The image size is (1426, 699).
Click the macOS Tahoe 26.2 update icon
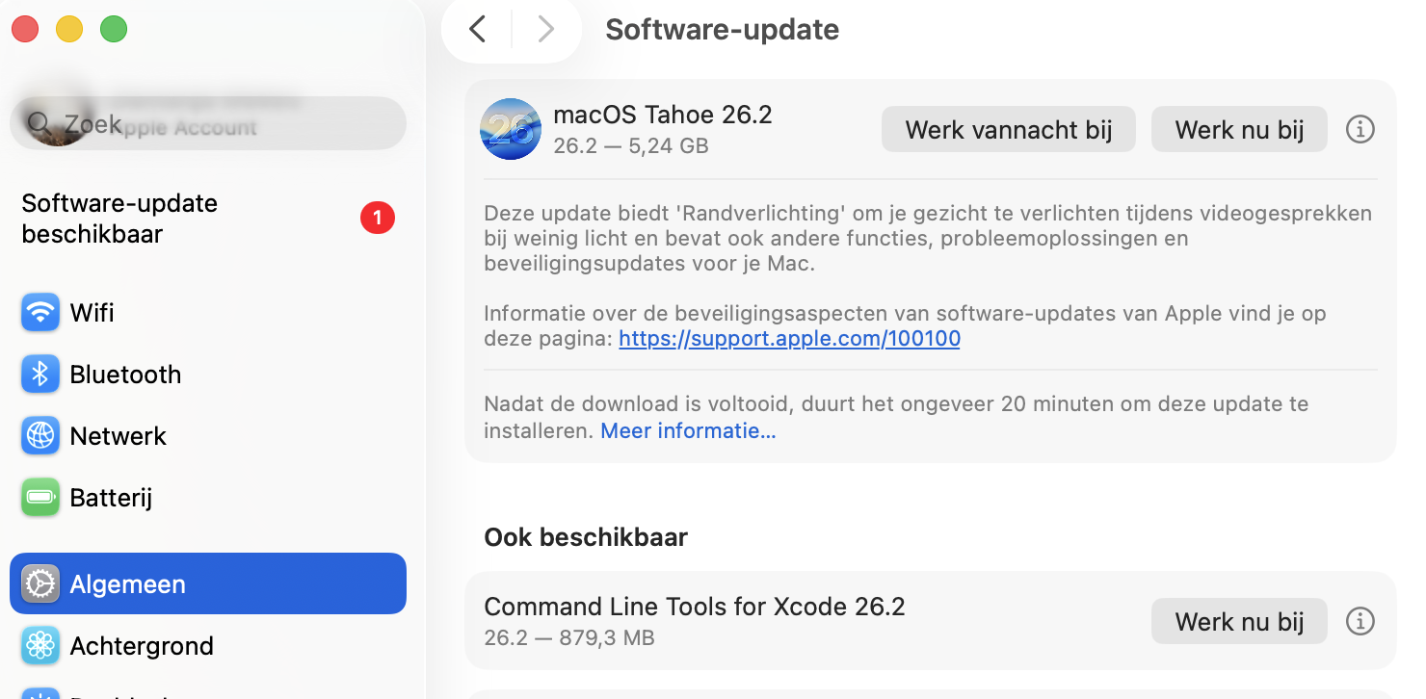(510, 128)
